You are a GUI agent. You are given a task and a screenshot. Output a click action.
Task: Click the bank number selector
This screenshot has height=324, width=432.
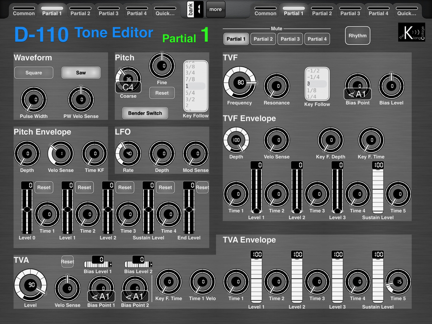pyautogui.click(x=195, y=9)
